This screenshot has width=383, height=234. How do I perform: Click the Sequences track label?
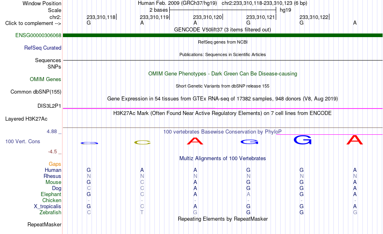(48, 60)
